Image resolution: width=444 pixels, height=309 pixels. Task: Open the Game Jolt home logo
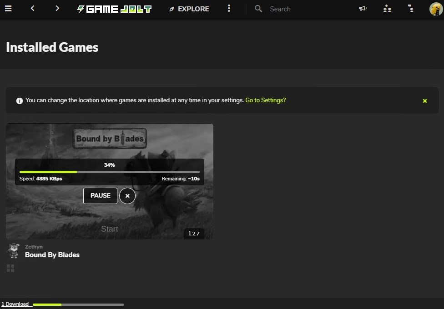tap(114, 9)
